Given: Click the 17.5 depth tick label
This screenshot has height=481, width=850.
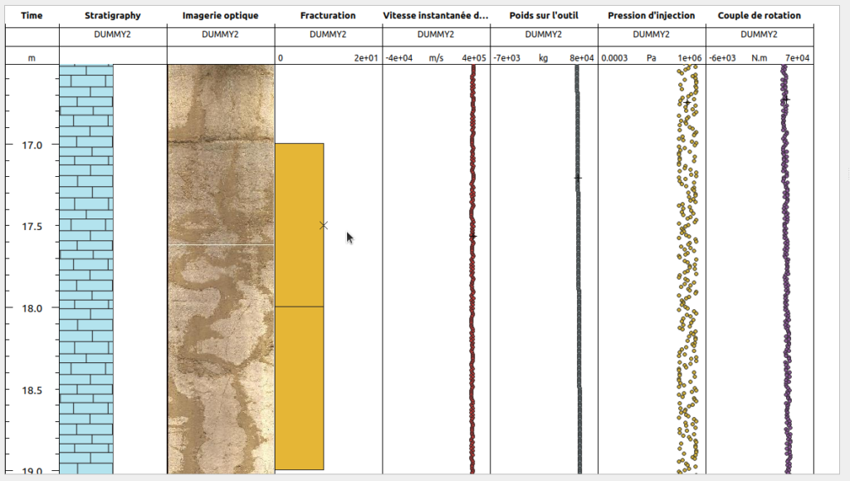Looking at the screenshot, I should (32, 227).
